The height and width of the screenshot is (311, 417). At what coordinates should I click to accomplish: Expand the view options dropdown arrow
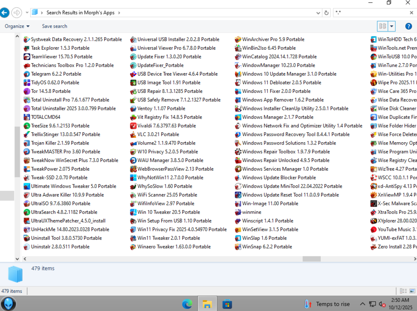(x=392, y=27)
